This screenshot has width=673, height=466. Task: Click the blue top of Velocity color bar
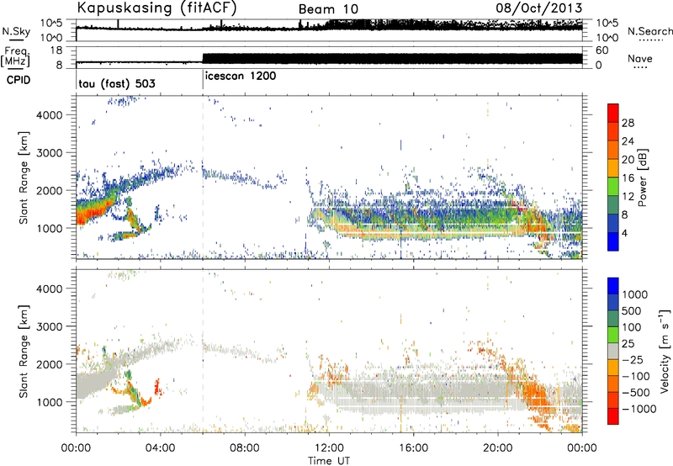click(x=613, y=286)
